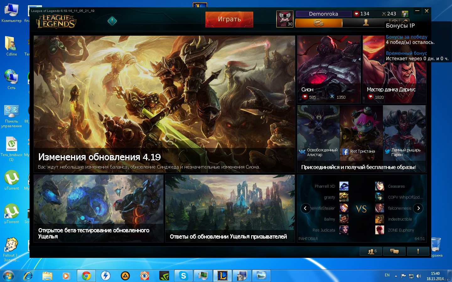Click the VK icon near Освобожденный Алистар
Viewport: 452px width, 282px height.
coord(302,152)
